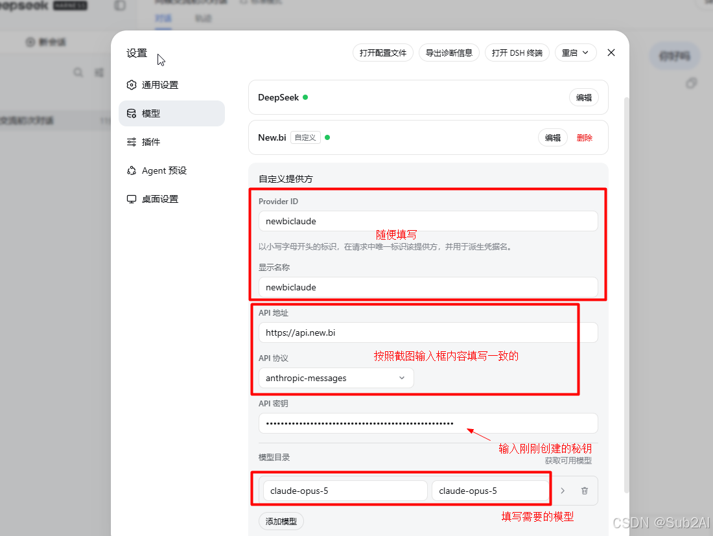Click 获取可用模型 link
The width and height of the screenshot is (713, 536).
click(568, 461)
